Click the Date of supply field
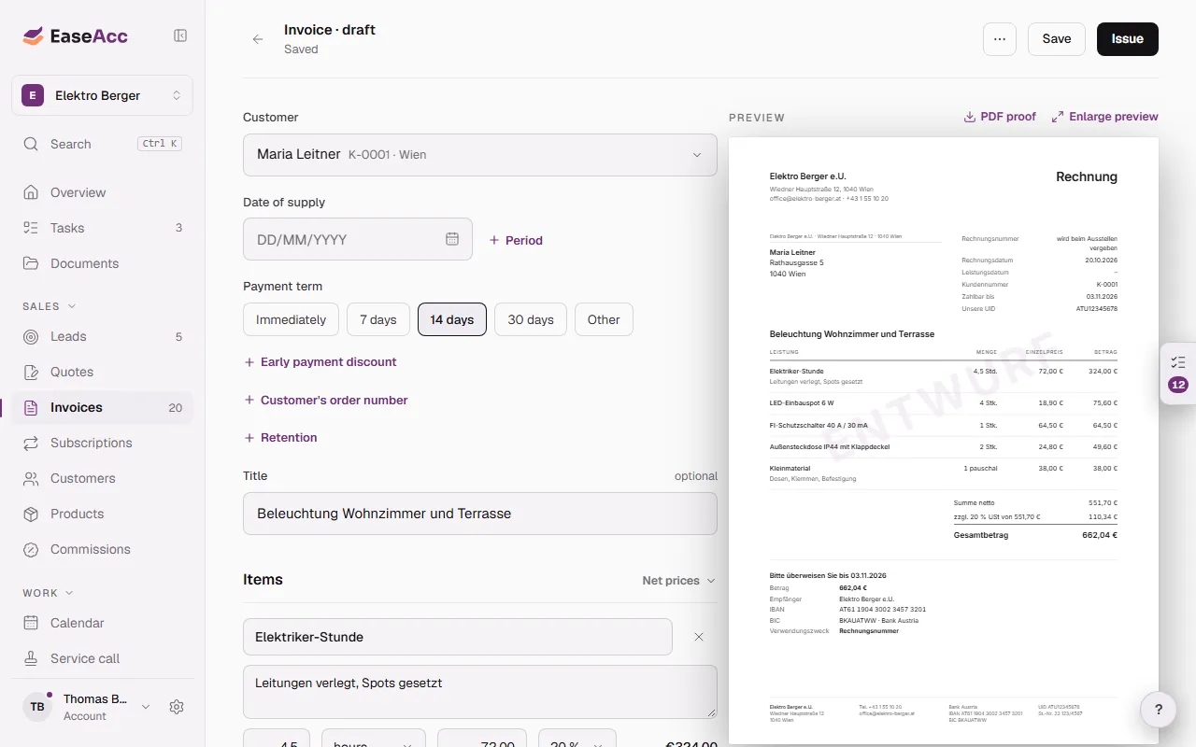1196x747 pixels. 358,239
